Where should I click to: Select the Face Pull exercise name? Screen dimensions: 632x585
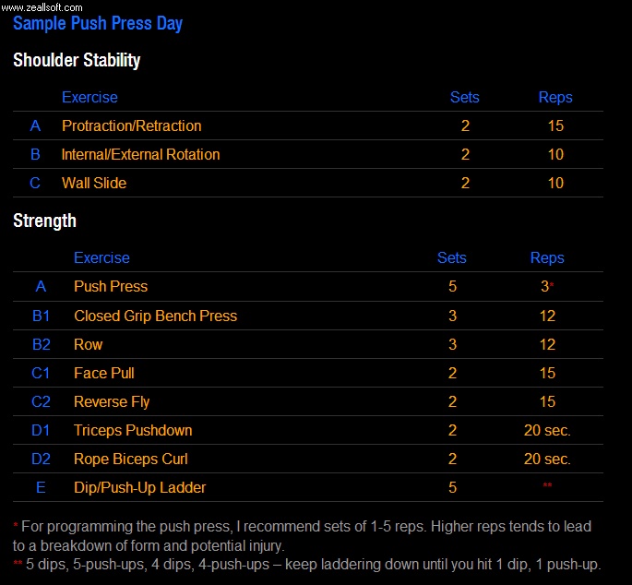pos(104,373)
